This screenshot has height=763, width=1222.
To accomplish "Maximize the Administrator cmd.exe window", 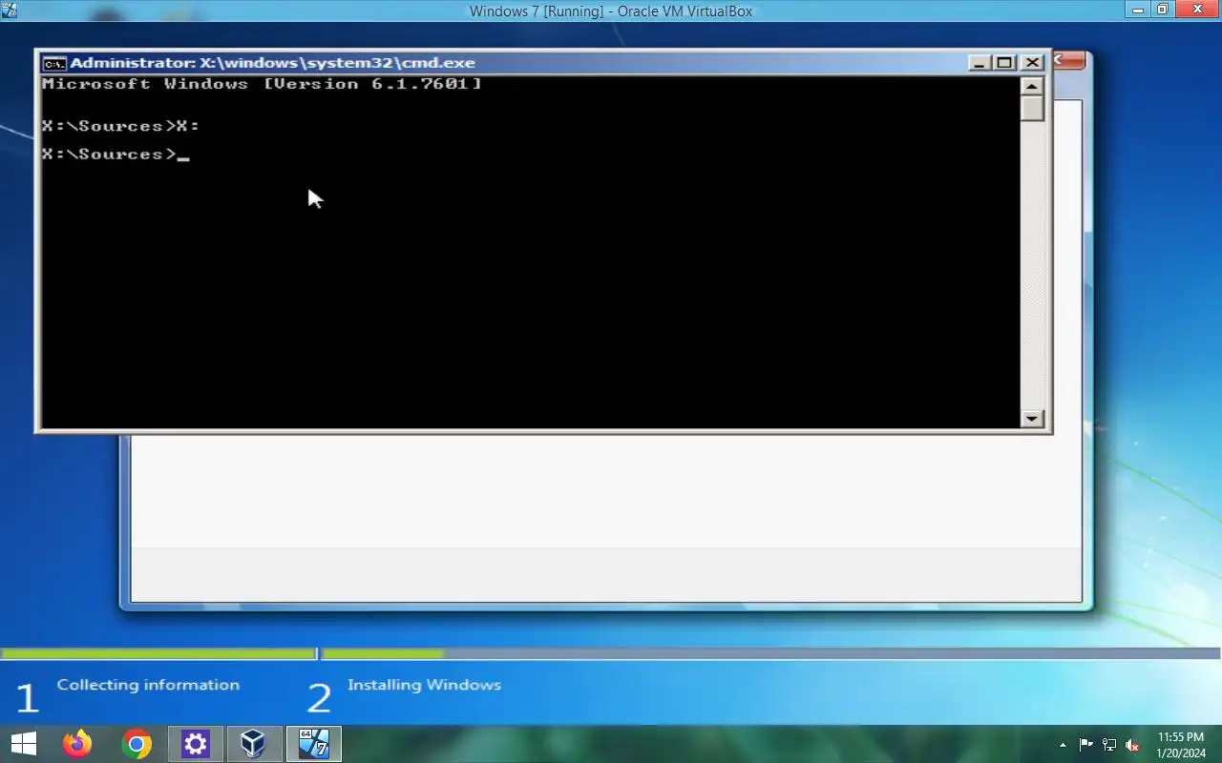I will point(1004,63).
